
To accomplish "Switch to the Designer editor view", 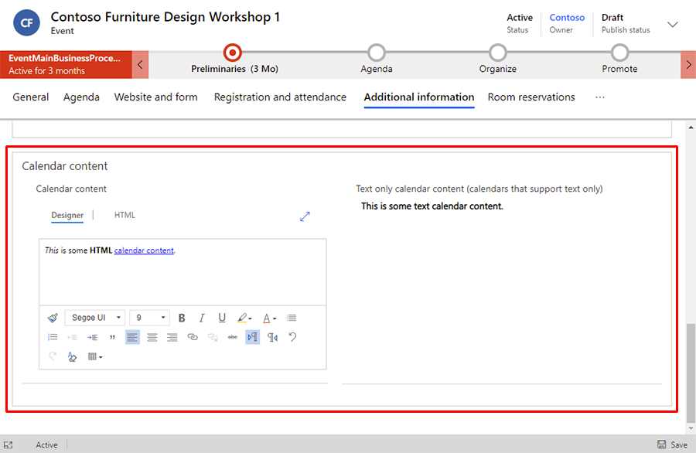I will 67,215.
